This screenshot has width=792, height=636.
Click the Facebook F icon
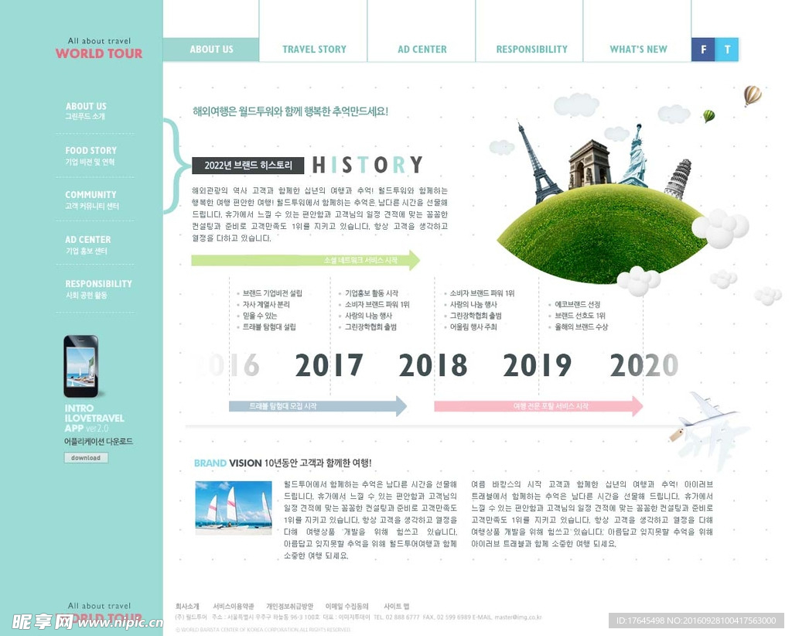pyautogui.click(x=703, y=50)
